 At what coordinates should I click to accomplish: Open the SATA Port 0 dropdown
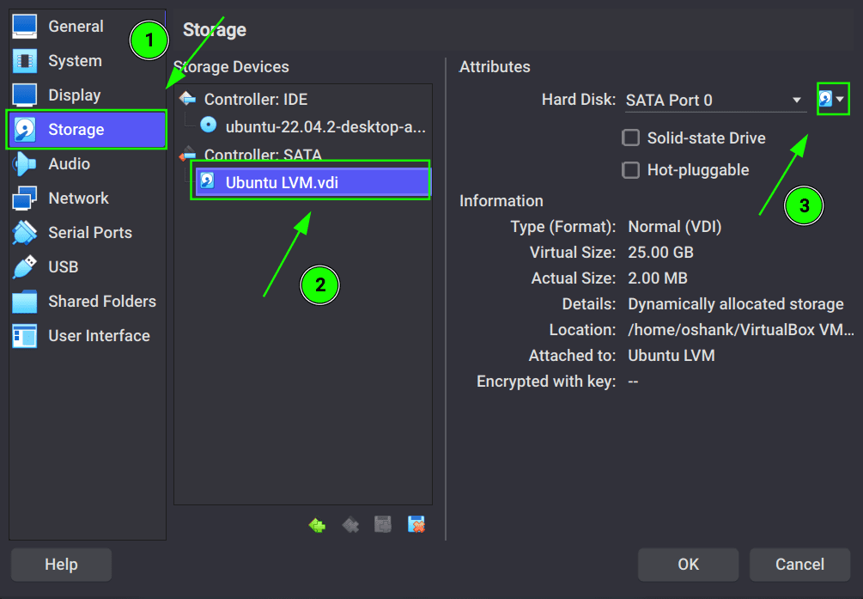click(715, 101)
